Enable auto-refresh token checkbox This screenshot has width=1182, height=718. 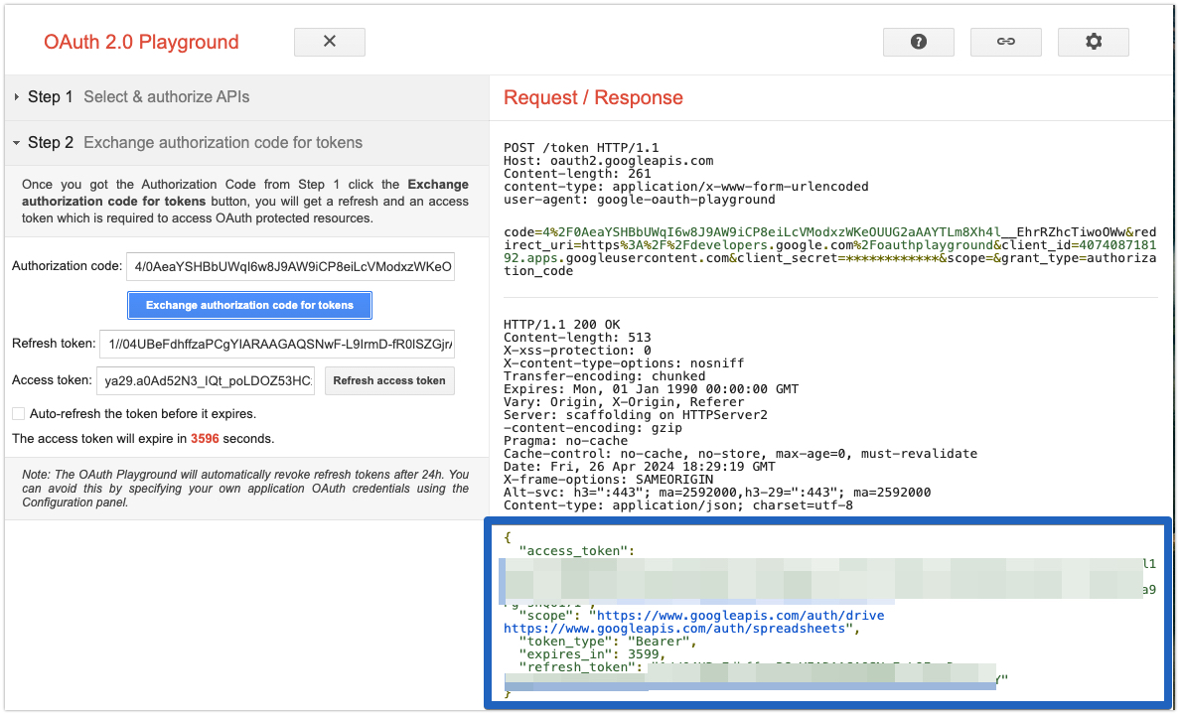pos(19,414)
